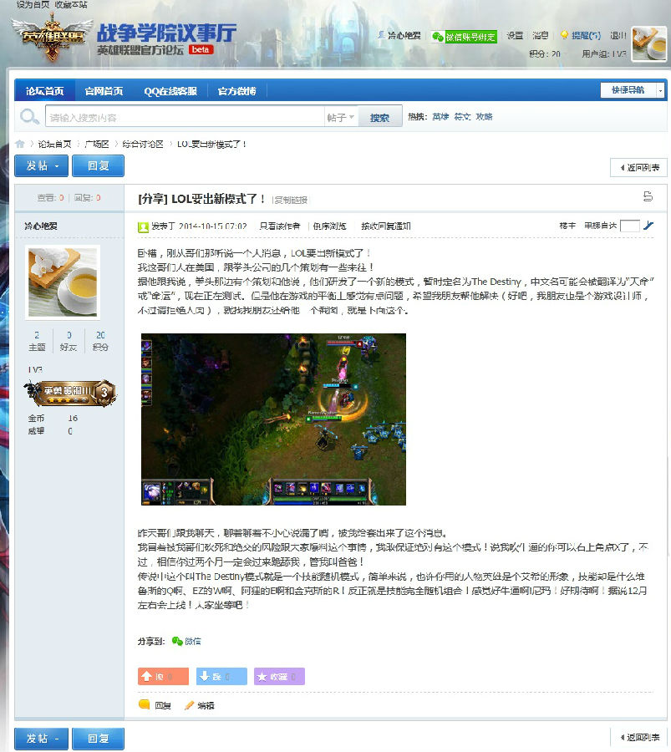
Task: Click the 设置 settings link
Action: point(515,35)
